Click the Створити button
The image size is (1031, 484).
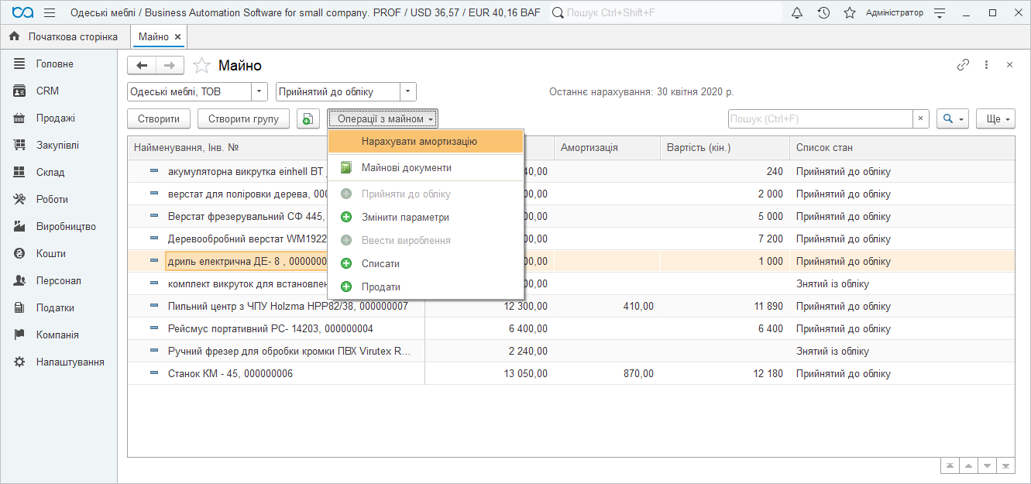[159, 119]
